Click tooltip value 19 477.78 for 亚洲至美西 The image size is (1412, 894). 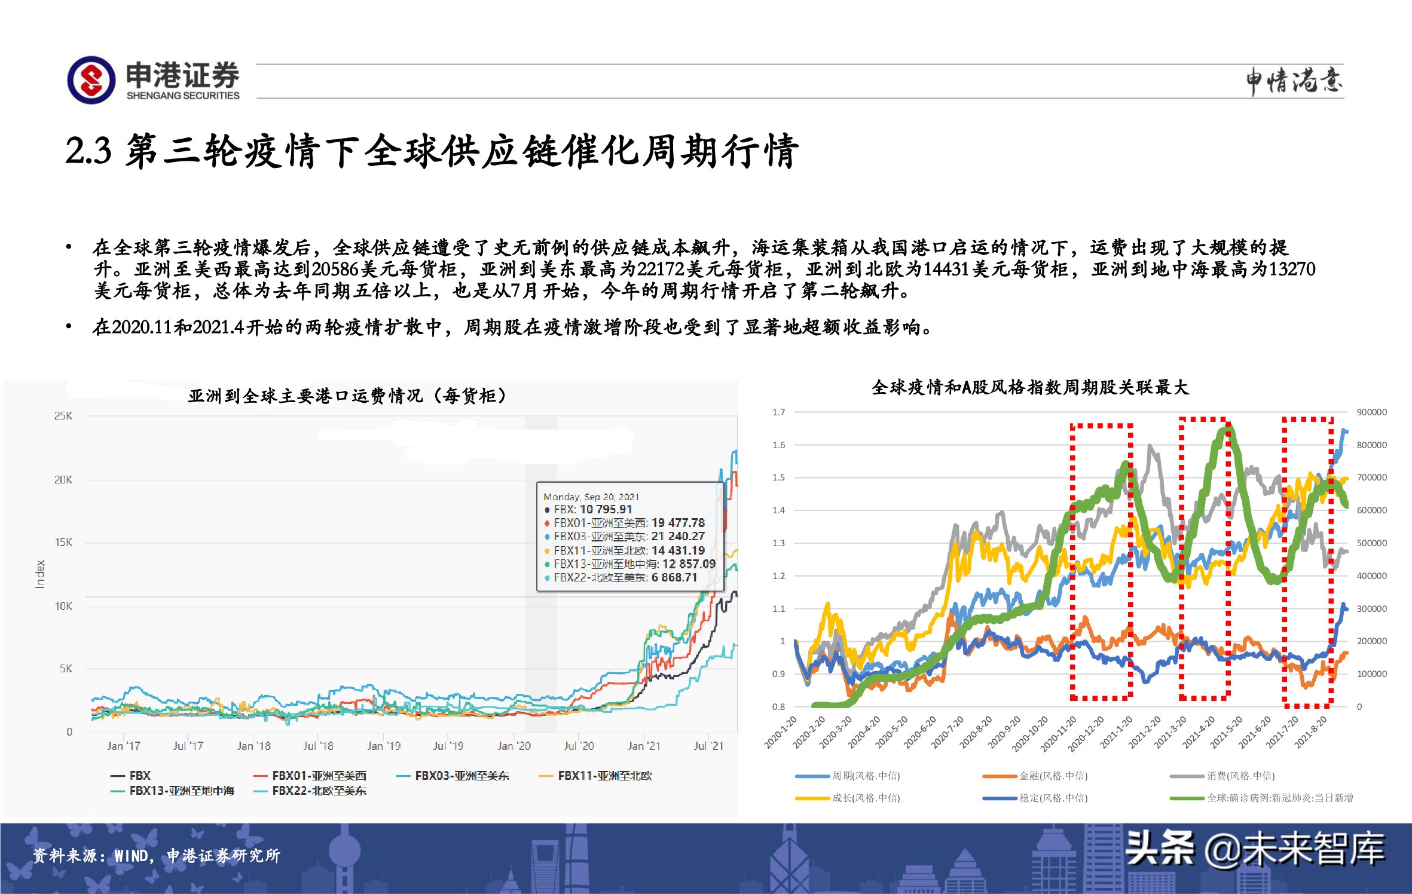point(678,523)
